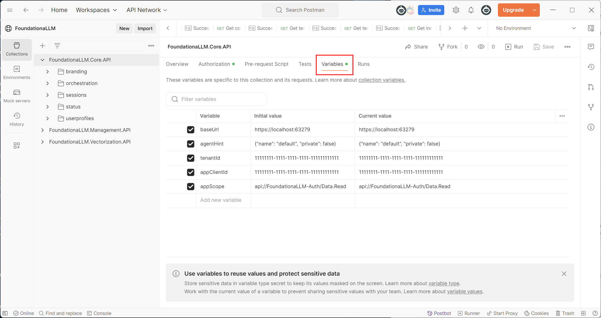Screen dimensions: 601x318
Task: Switch to the Tests tab
Action: pyautogui.click(x=305, y=64)
